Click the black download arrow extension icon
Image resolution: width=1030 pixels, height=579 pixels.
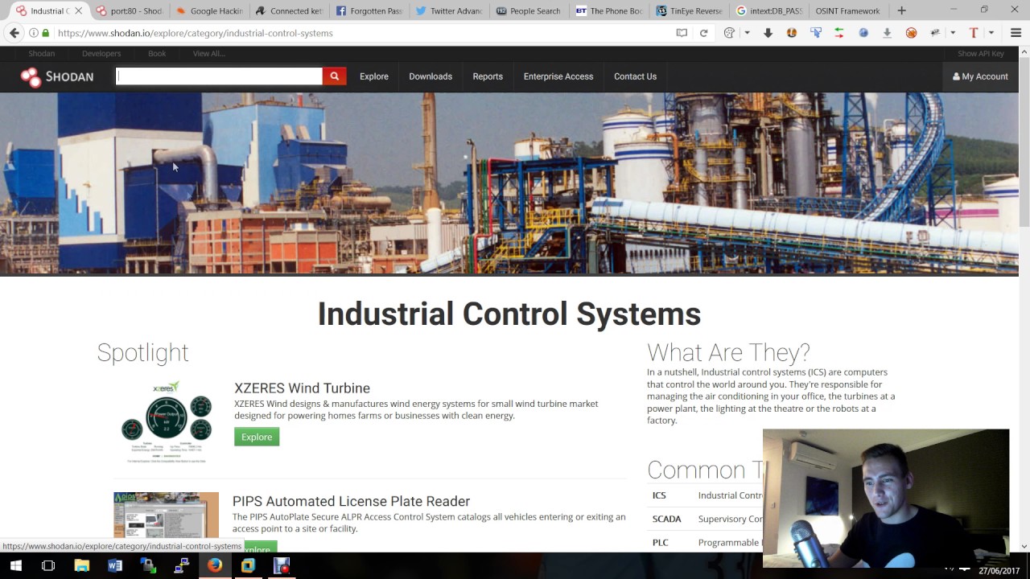tap(768, 33)
